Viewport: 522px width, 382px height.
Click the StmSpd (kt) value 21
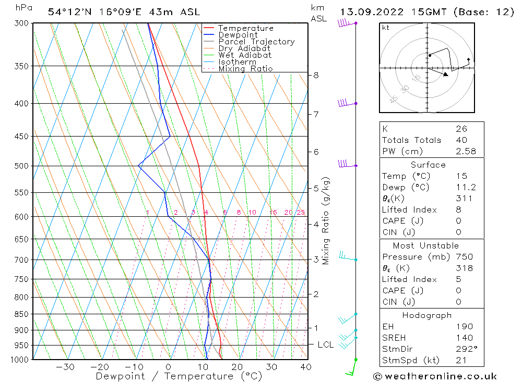point(461,361)
